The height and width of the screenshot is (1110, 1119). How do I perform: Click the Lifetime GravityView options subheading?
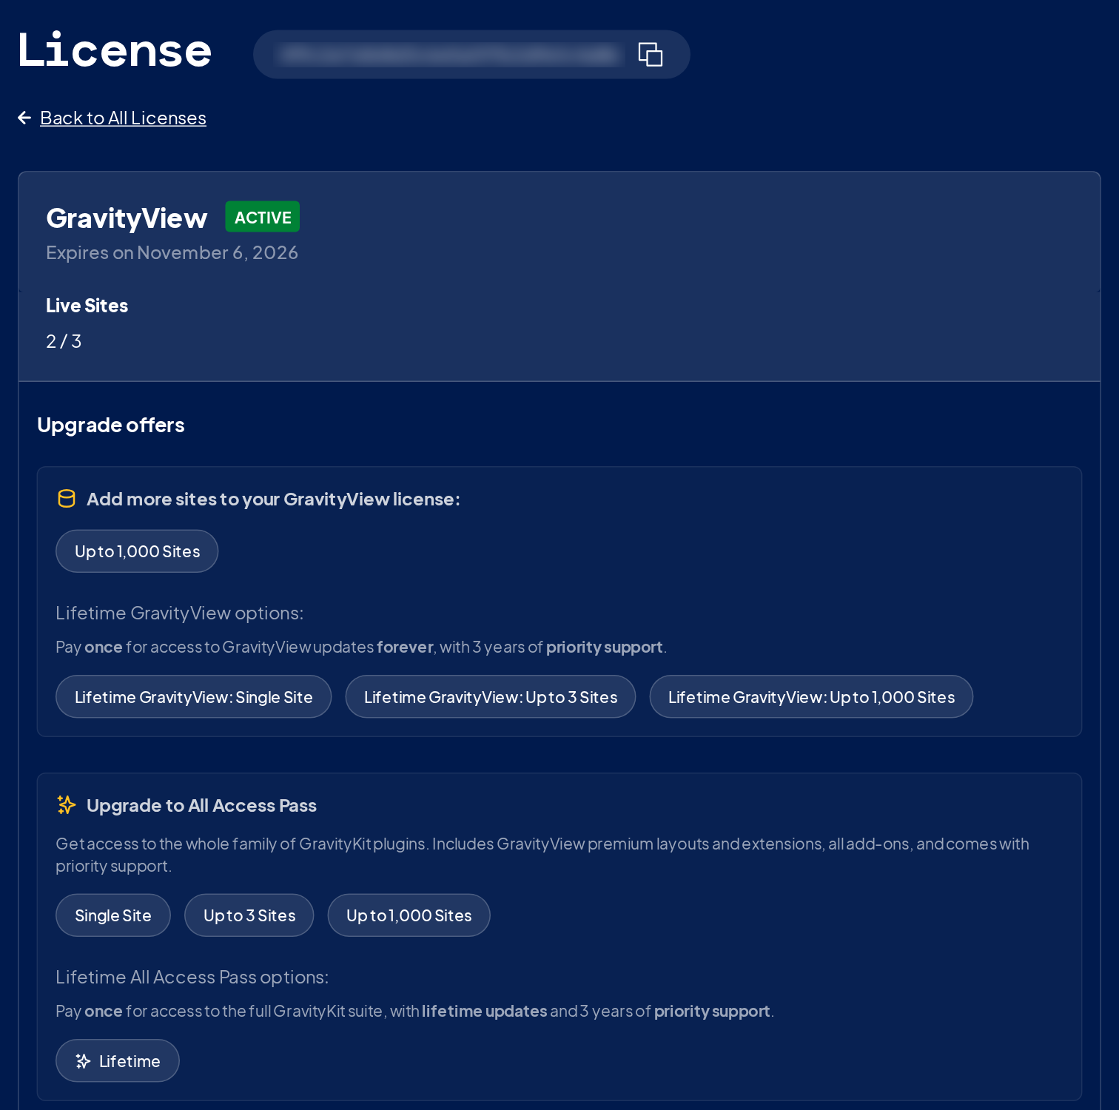(180, 613)
